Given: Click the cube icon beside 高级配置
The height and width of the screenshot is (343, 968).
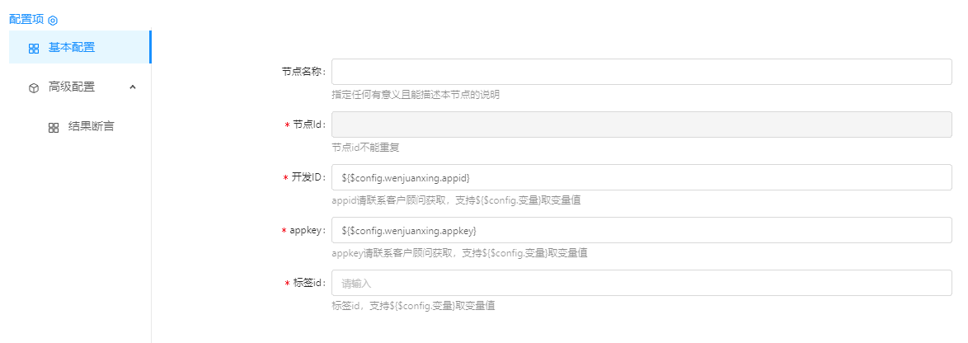Looking at the screenshot, I should (34, 87).
